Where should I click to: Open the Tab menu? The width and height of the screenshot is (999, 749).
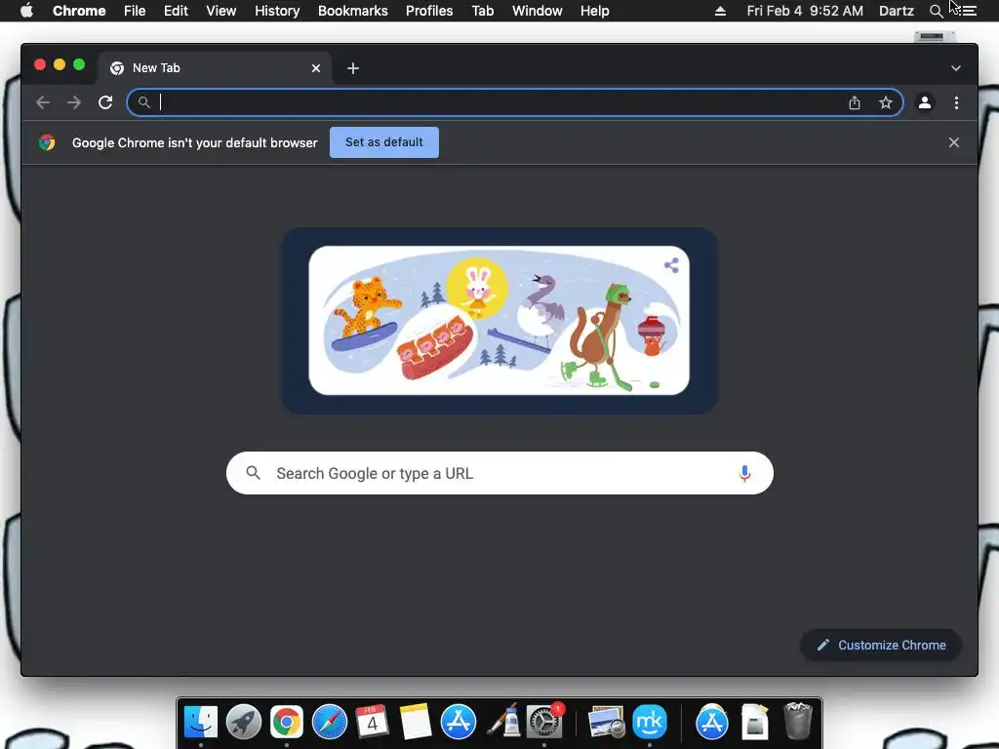(x=483, y=11)
